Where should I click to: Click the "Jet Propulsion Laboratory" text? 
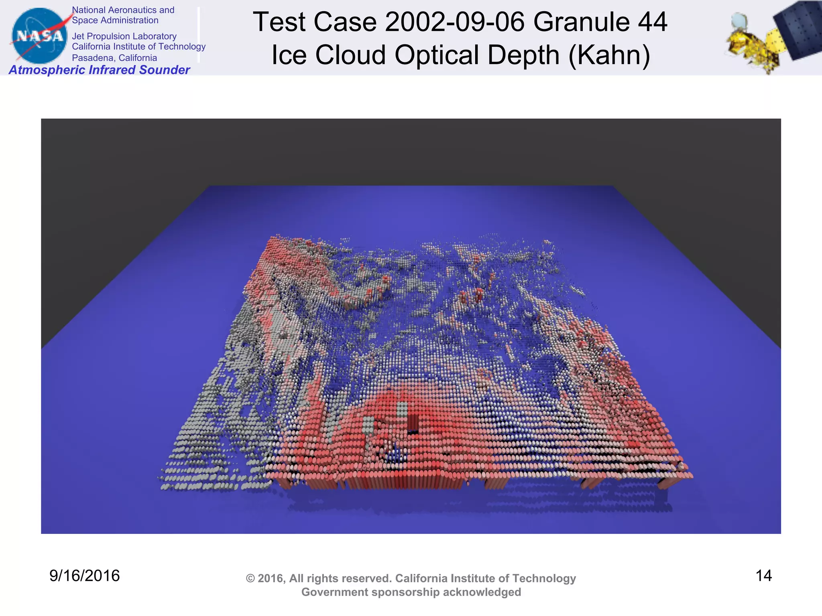tap(124, 36)
